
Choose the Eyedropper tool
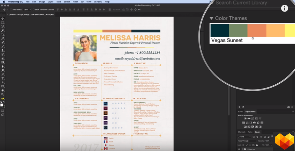[3, 39]
